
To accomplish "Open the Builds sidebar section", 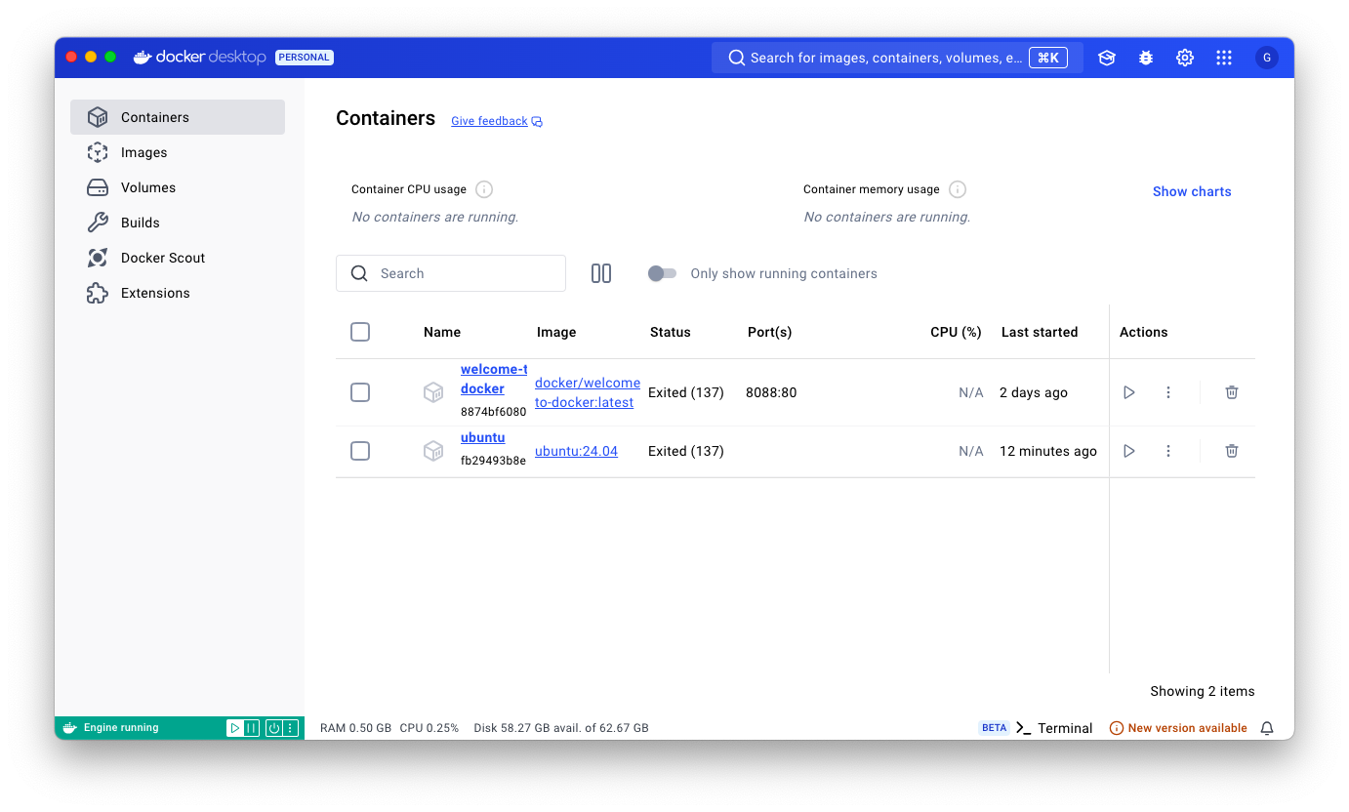I will click(x=178, y=223).
